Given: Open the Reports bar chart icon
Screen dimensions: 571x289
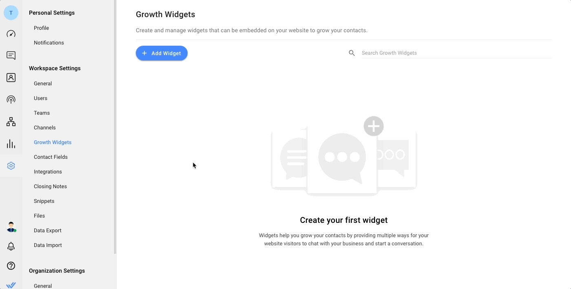Looking at the screenshot, I should 11,144.
